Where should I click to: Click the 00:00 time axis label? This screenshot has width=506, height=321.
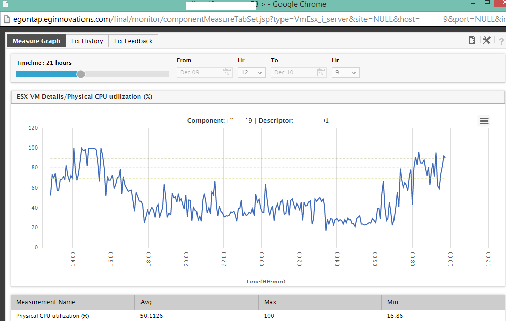coord(262,259)
